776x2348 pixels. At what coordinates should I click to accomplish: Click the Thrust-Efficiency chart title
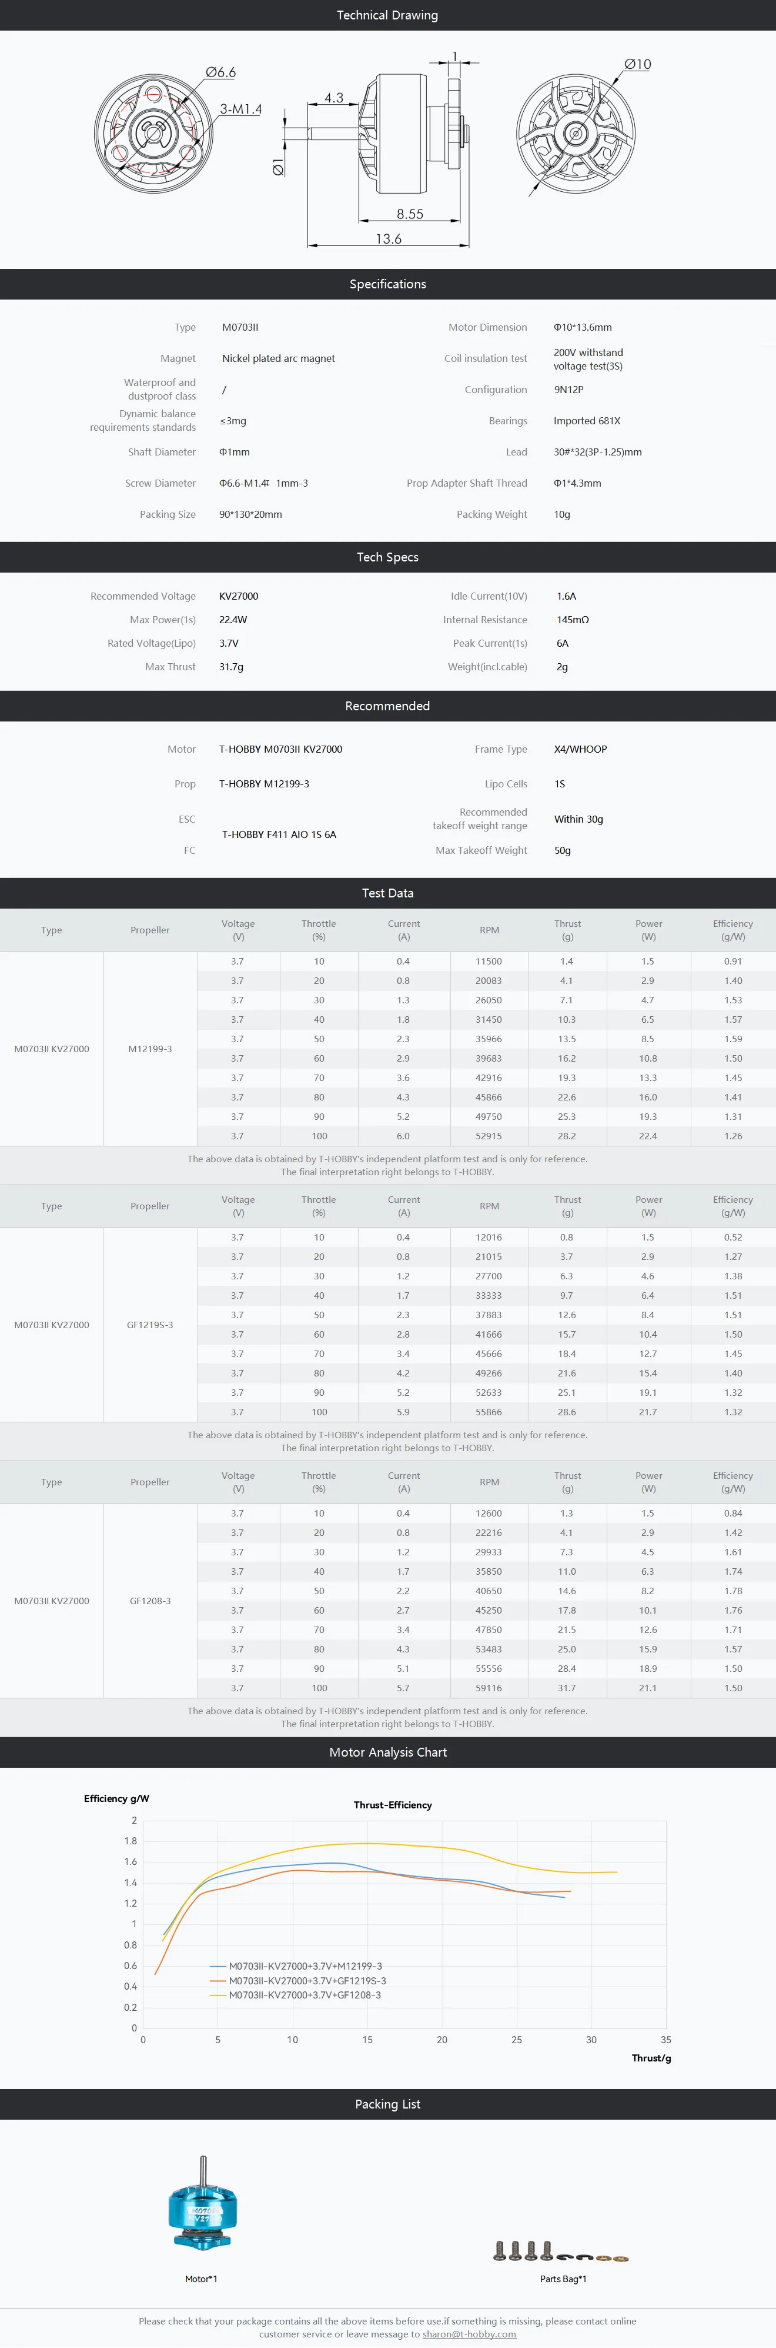click(x=393, y=1805)
